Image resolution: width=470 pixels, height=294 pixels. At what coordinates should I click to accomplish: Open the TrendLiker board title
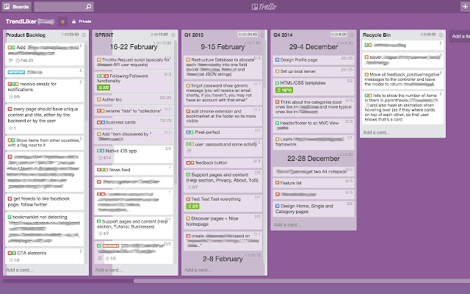(21, 21)
